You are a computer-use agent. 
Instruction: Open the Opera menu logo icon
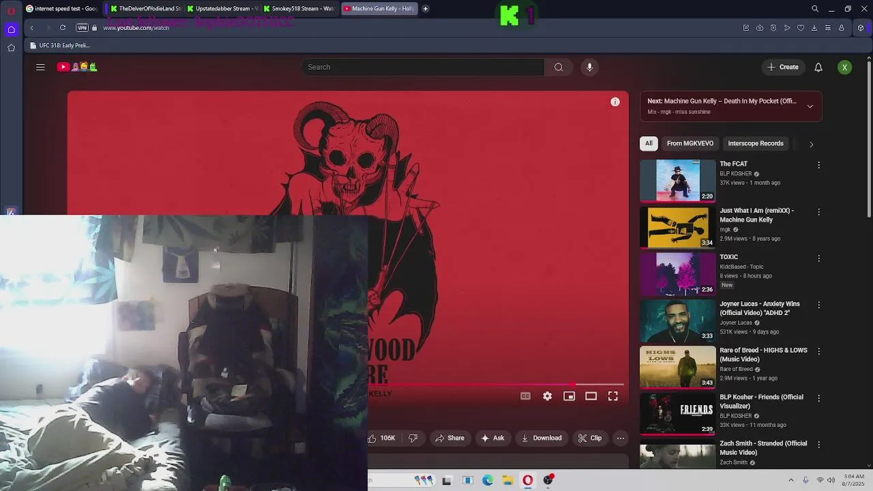(11, 10)
